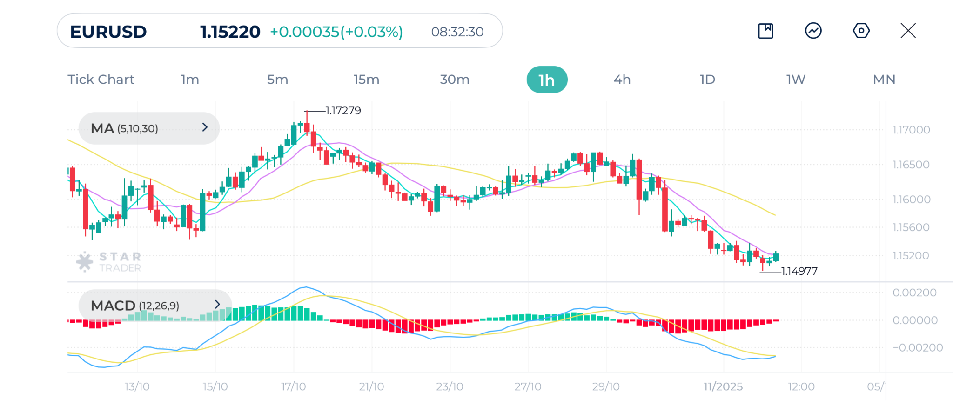
Task: Click the save chart bookmark icon
Action: [765, 31]
